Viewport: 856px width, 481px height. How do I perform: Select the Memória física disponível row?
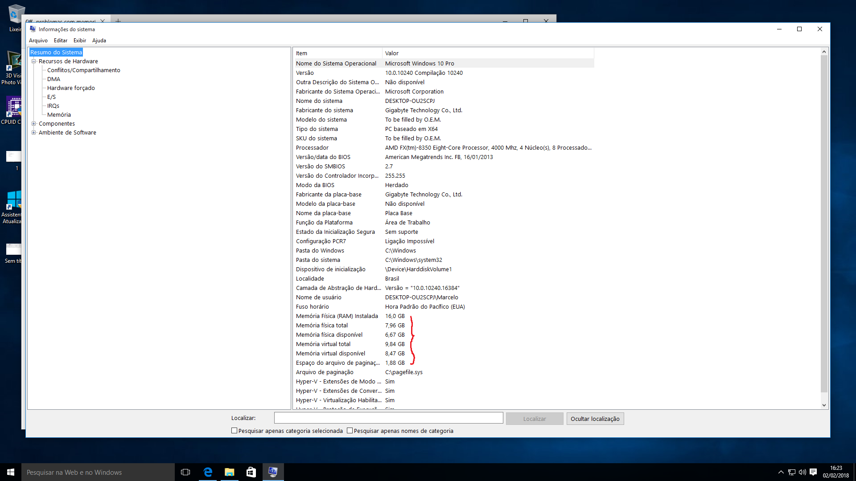[444, 335]
